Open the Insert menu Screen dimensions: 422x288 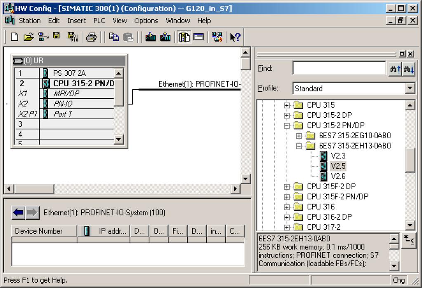pos(76,21)
